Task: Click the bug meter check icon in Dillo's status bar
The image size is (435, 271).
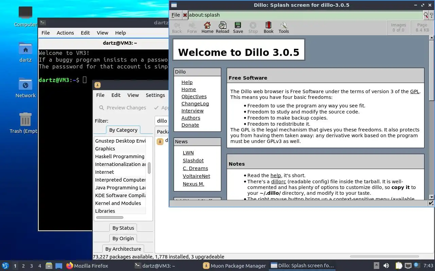Action: [x=431, y=203]
